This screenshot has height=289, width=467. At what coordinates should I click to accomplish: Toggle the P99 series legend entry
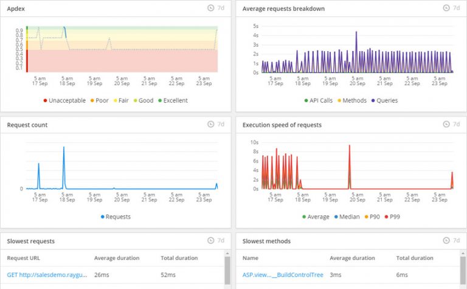point(392,217)
